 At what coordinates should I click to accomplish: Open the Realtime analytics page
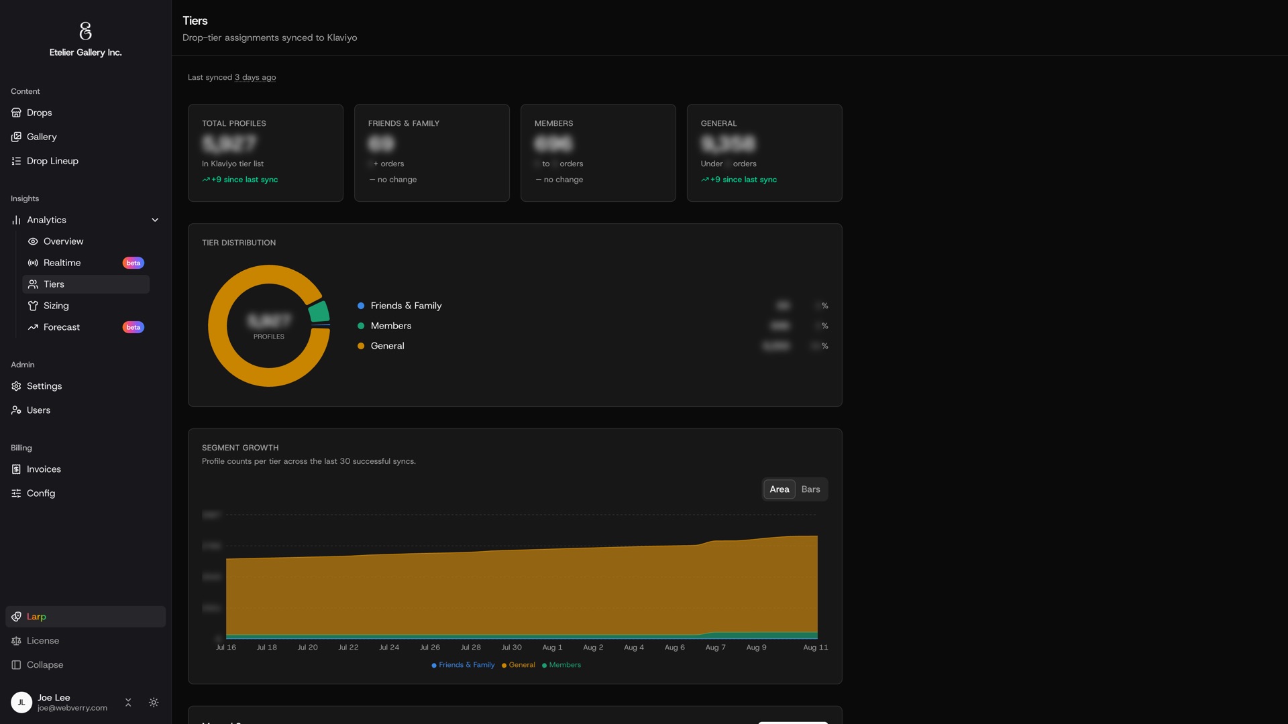pyautogui.click(x=86, y=263)
